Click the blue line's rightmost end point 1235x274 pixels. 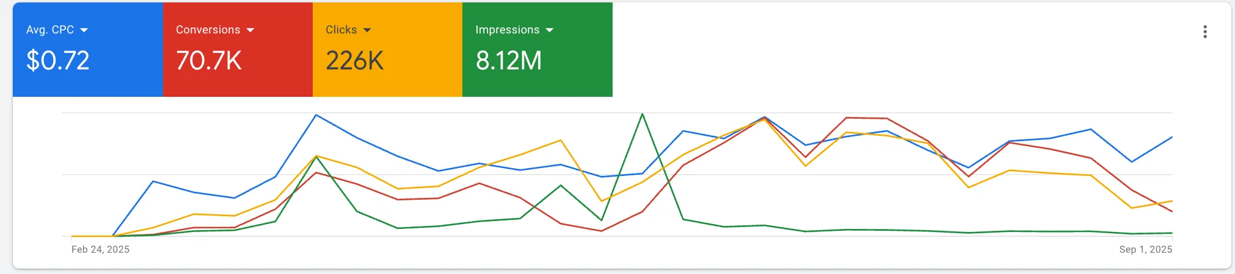[1171, 138]
